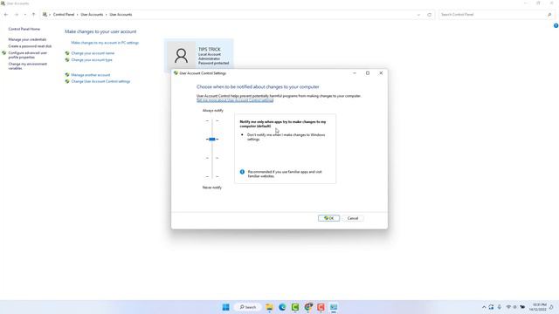559x314 pixels.
Task: Click the UAC dialog title bar shield icon
Action: tap(176, 73)
